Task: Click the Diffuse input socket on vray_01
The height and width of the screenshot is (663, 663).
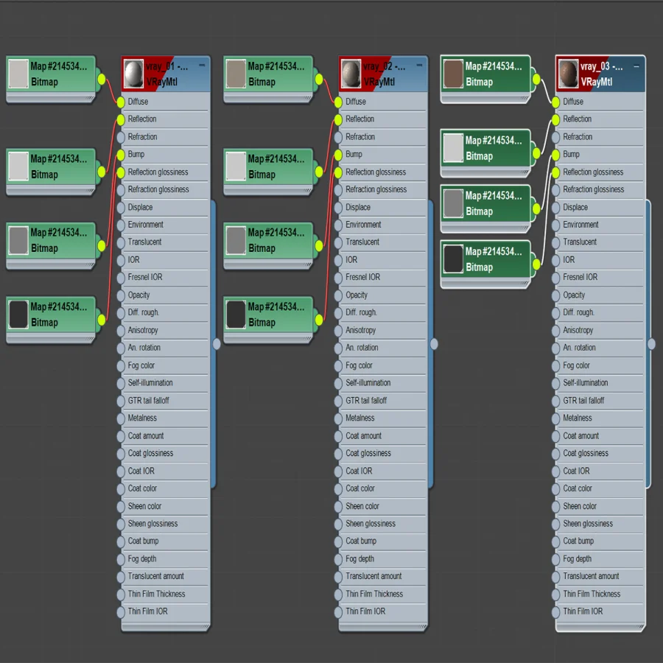Action: pyautogui.click(x=121, y=102)
